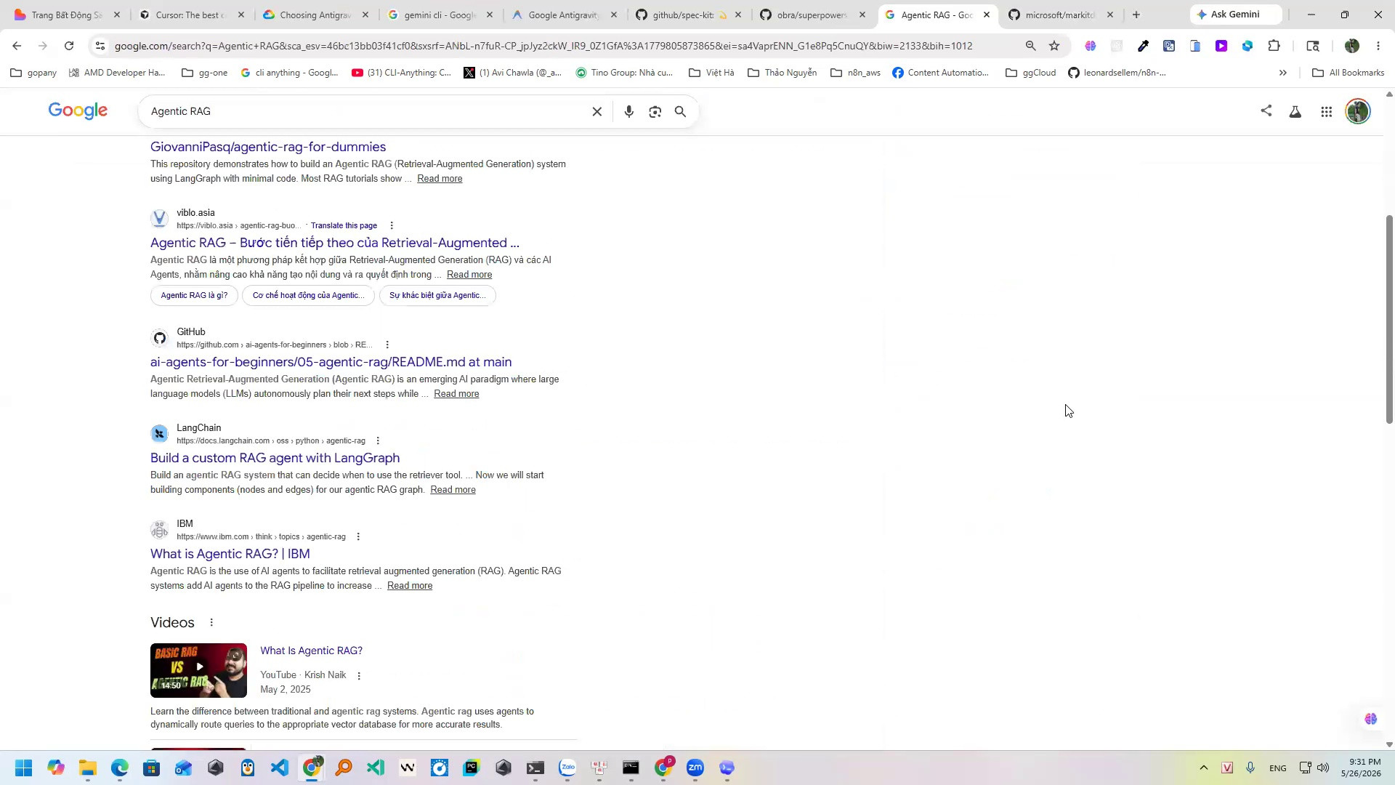Open GiovanniPasq/agentic-rag-for-dummies result
Viewport: 1395px width, 785px height.
coord(268,147)
